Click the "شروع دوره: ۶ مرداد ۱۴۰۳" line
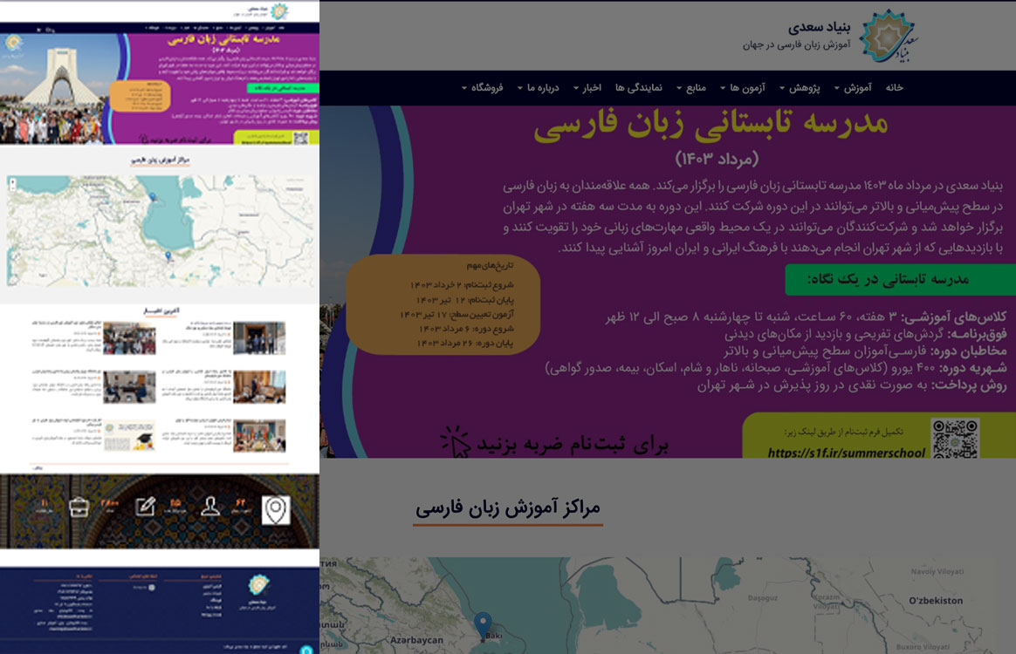1016x654 pixels. point(466,328)
